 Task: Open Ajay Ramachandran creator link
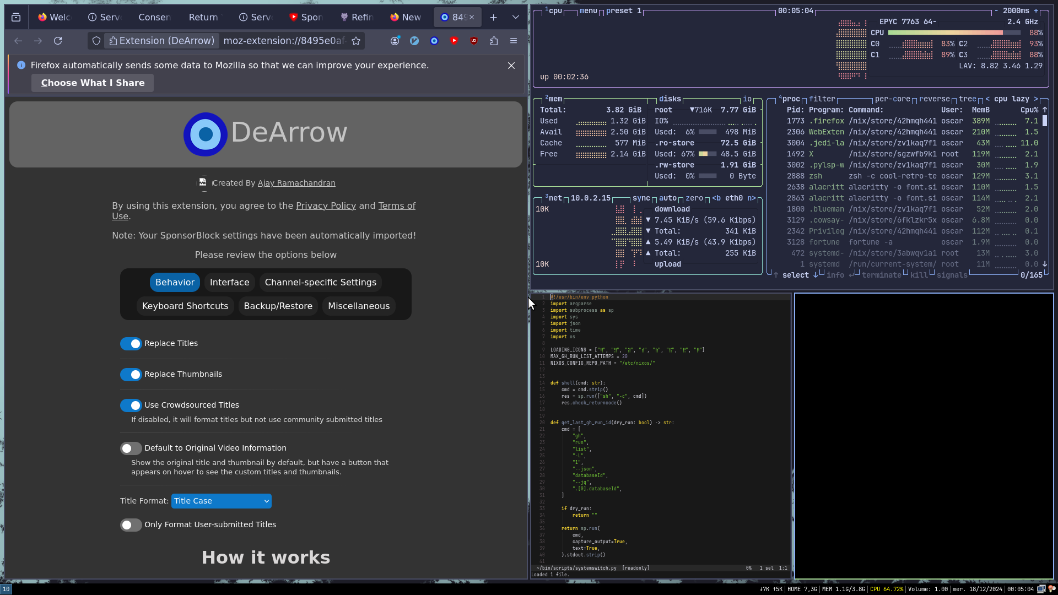(296, 183)
